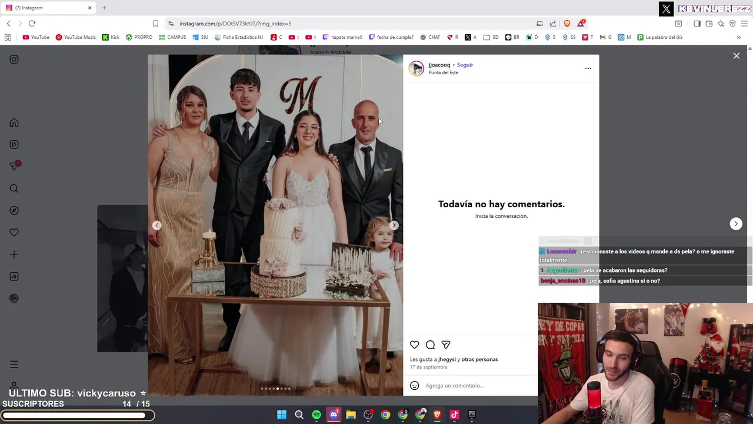The width and height of the screenshot is (753, 424).
Task: Open TikTok from the taskbar
Action: click(454, 415)
